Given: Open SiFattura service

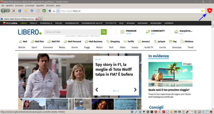Looking at the screenshot, I should [x=187, y=41].
